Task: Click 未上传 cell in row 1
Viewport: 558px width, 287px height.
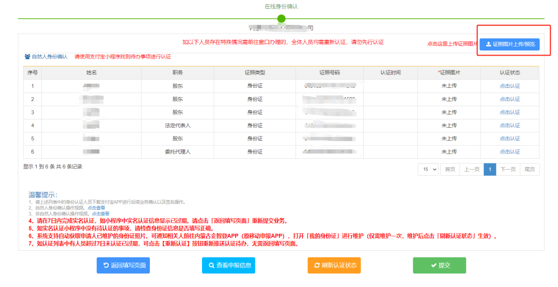Action: pos(449,86)
